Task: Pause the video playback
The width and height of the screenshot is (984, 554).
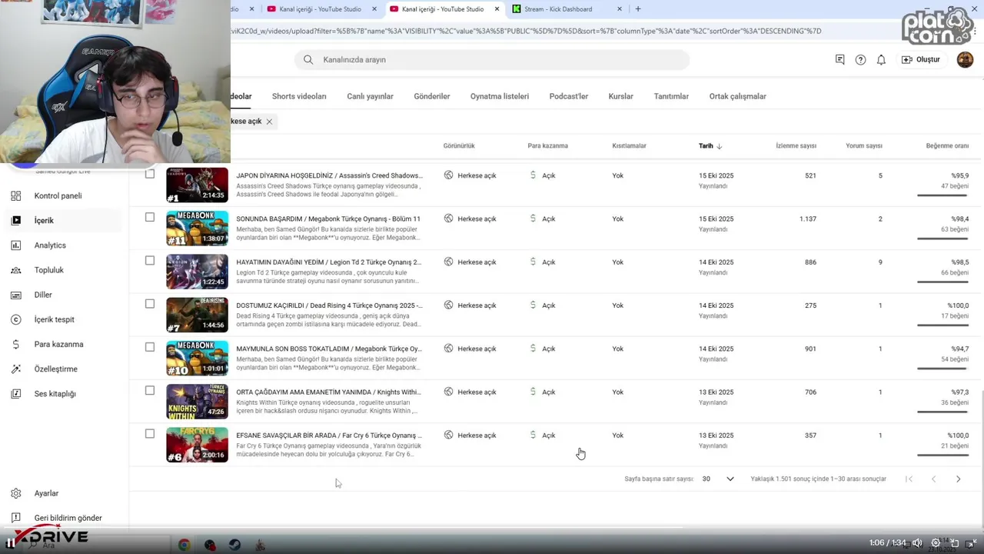Action: [x=11, y=542]
